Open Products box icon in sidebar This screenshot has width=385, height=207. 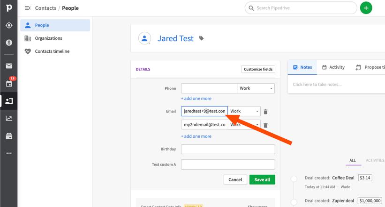[9, 136]
